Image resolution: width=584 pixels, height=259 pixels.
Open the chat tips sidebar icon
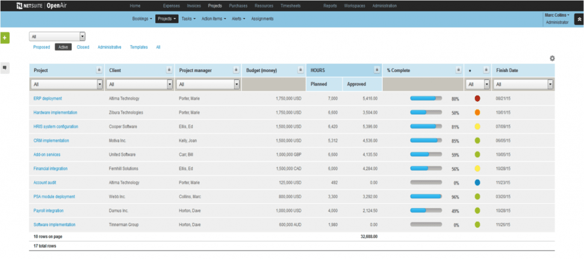click(5, 68)
